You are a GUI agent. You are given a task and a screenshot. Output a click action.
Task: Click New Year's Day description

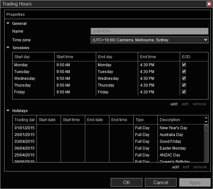[173, 128]
